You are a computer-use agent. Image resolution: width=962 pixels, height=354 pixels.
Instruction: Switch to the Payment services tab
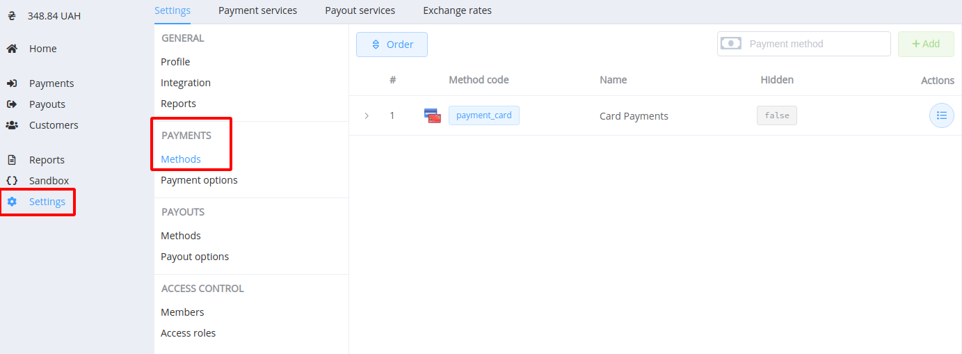point(257,10)
